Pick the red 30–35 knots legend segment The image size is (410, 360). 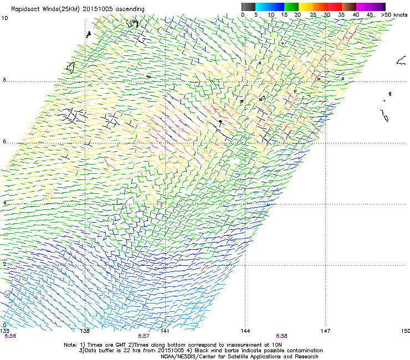coord(335,7)
